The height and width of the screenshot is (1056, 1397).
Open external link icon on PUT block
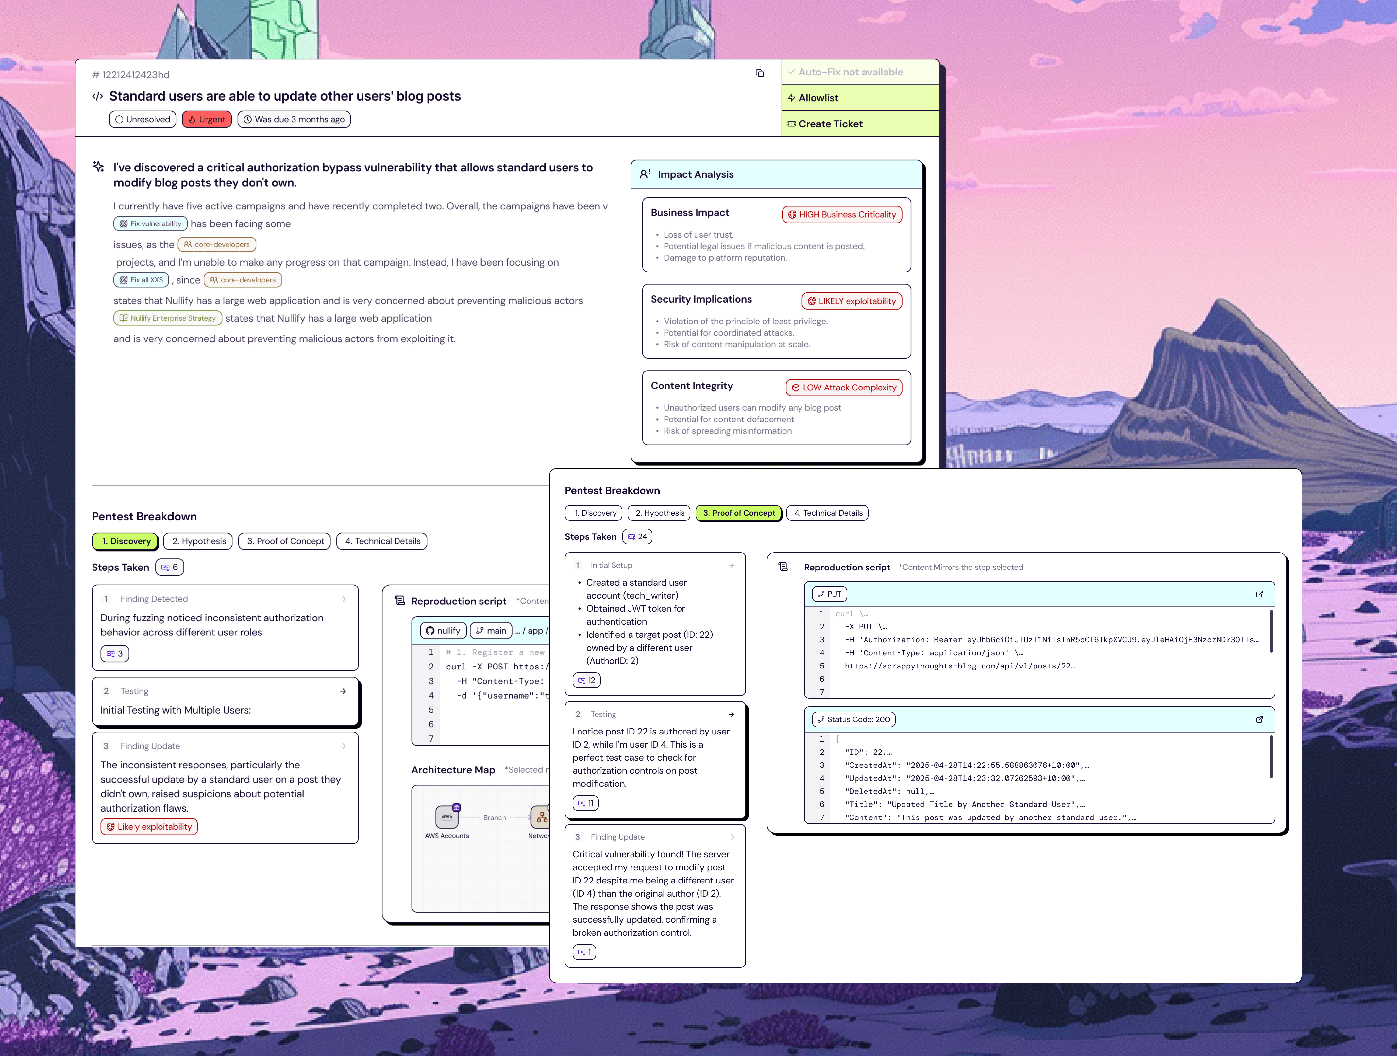pos(1259,594)
